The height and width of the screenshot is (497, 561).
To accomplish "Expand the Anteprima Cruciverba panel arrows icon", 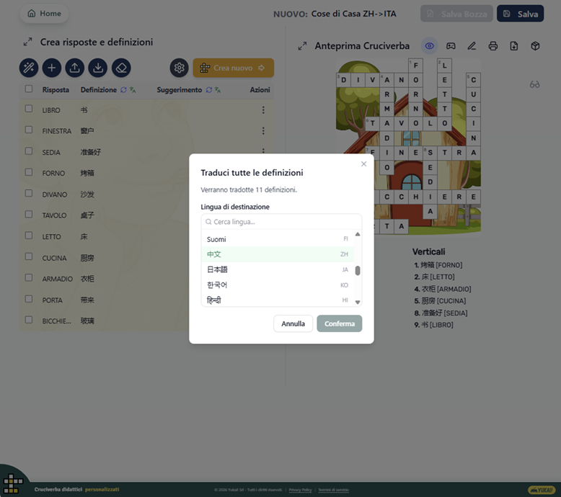I will click(x=302, y=46).
